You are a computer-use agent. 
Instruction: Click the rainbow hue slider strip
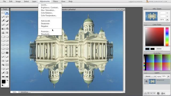tap(167, 37)
